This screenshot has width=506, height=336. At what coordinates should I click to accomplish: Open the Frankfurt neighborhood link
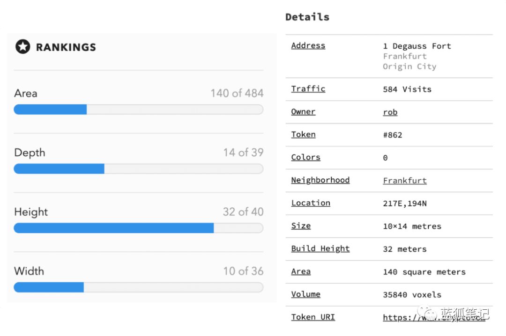pos(405,181)
